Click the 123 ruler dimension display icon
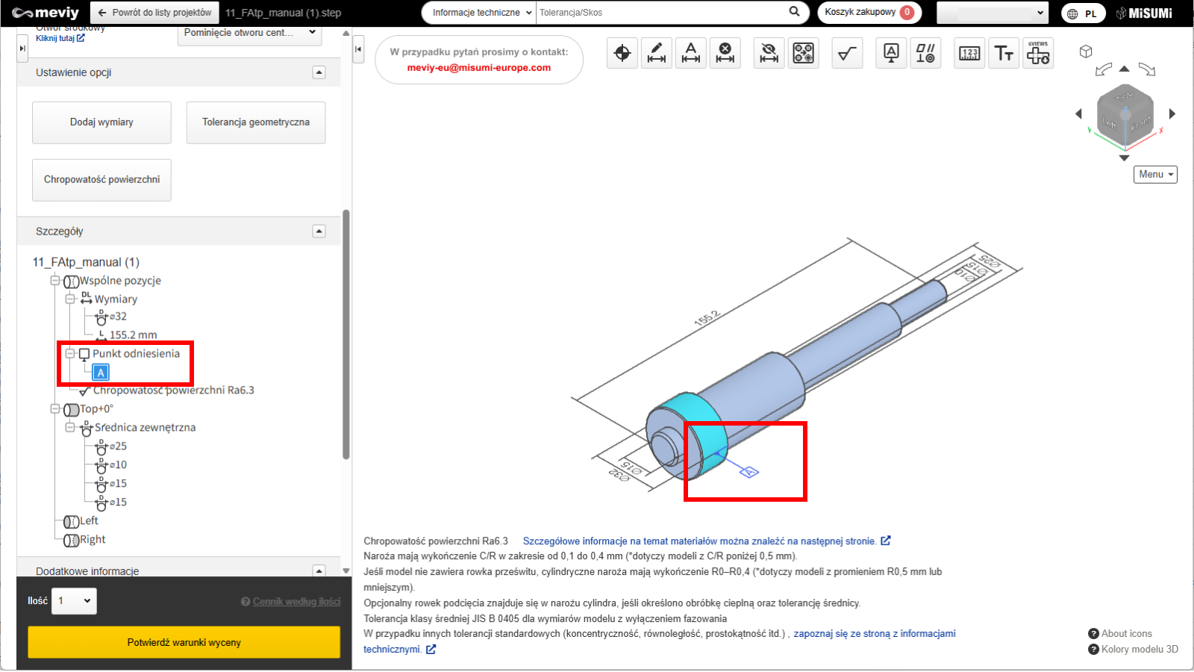1194x672 pixels. 969,53
